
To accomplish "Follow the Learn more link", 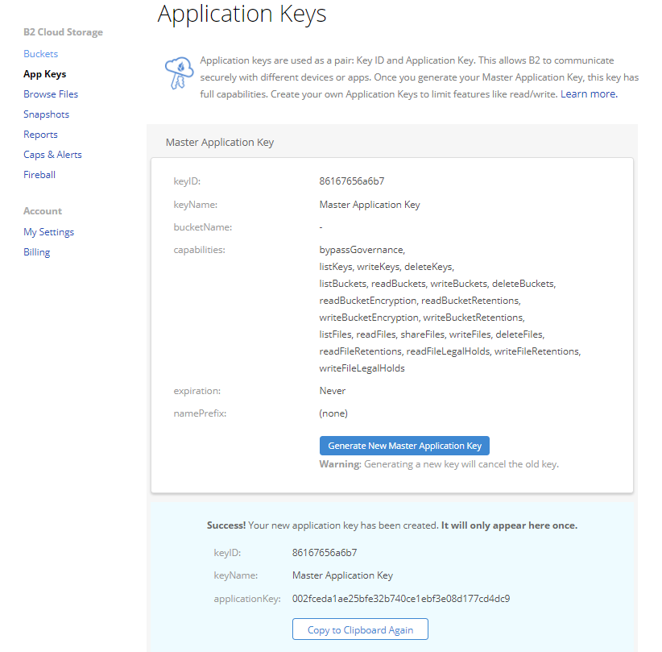I will [x=589, y=94].
